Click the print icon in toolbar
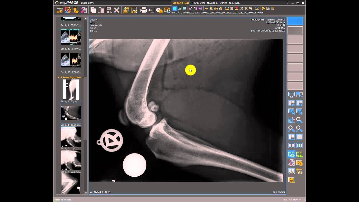Screen dimensions: 359x202 [143, 10]
